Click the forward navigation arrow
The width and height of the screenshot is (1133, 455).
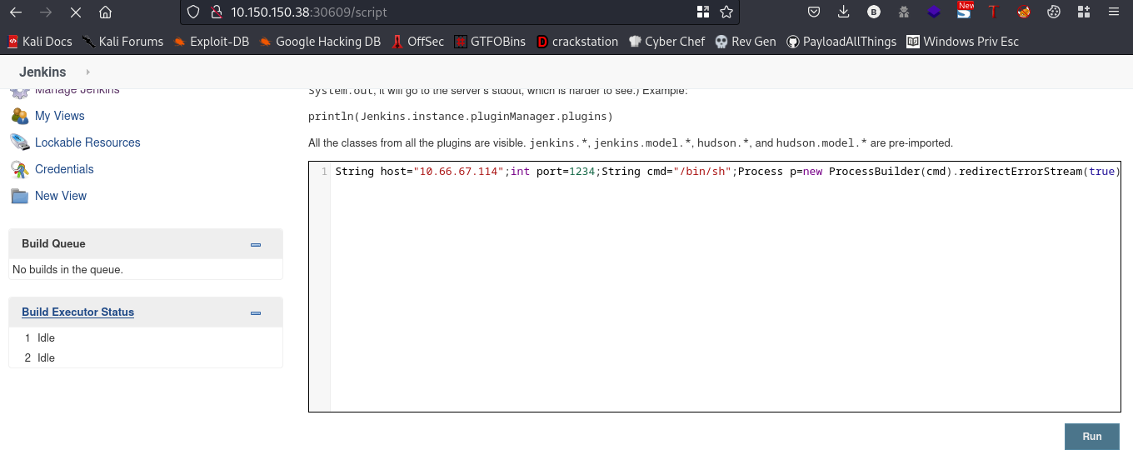47,12
